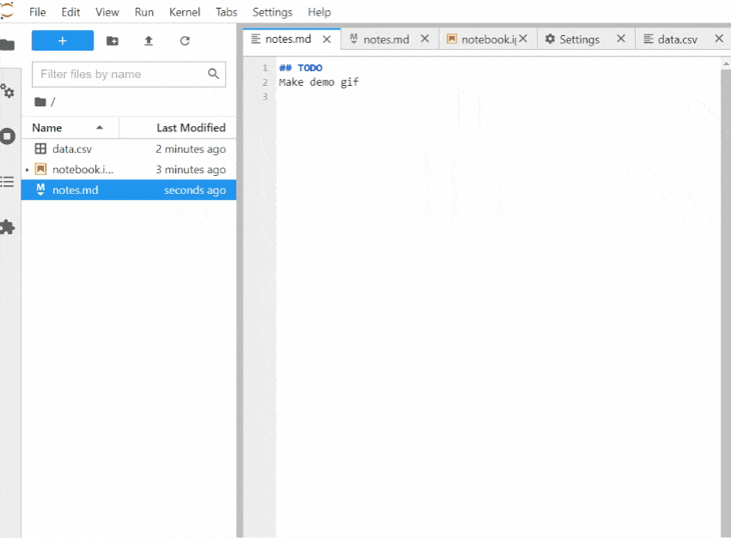Refresh the file list
The width and height of the screenshot is (731, 538).
click(x=185, y=41)
